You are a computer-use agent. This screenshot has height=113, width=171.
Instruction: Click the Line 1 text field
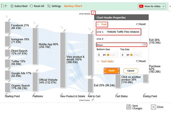coord(123,32)
